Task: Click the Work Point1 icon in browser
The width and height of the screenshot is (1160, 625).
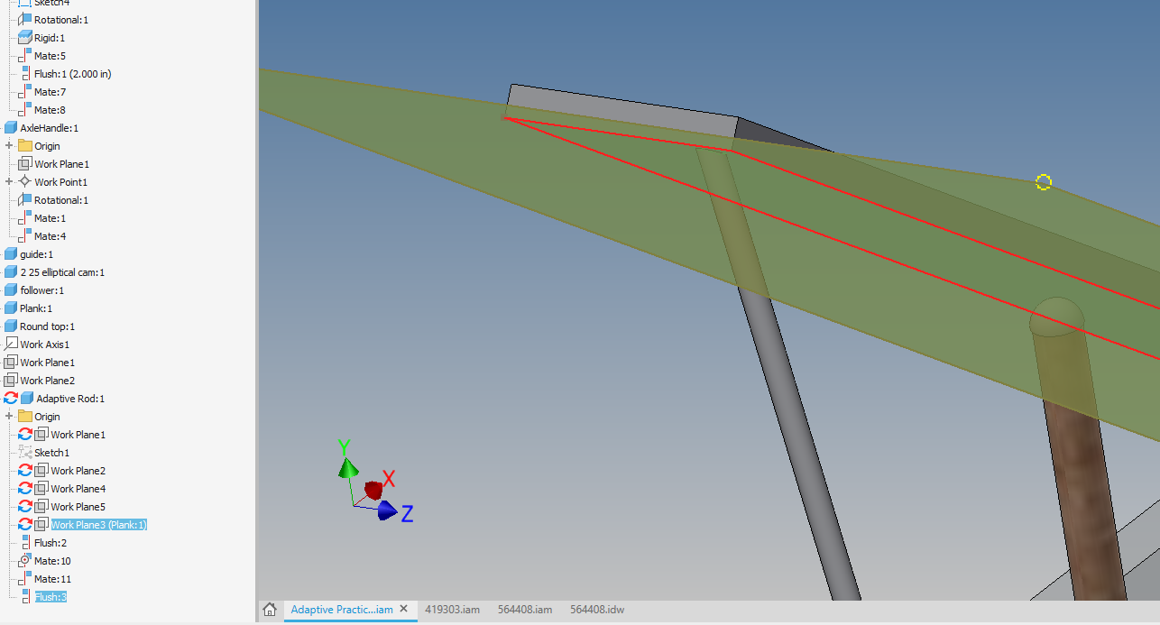Action: point(24,181)
